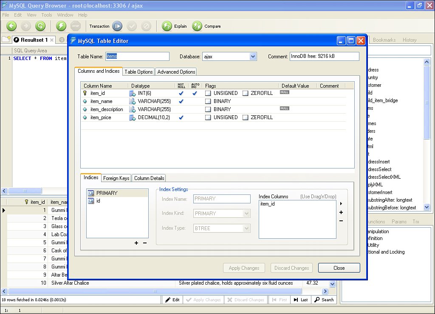Click the resultset horizontal scrollbar right arrow

pos(325,291)
